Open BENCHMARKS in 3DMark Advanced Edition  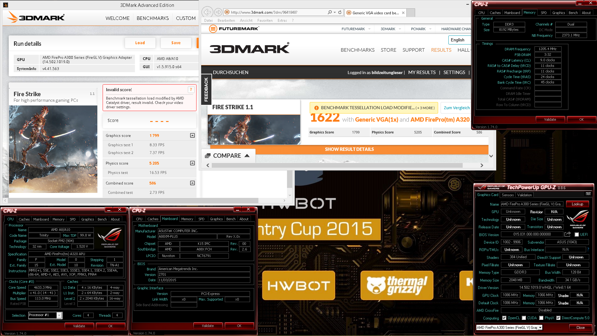pos(153,18)
